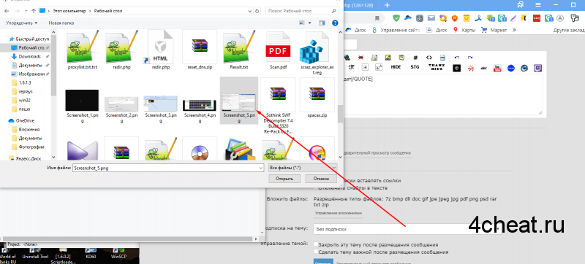Check 'Сделать тему важной' checkbox
Screen dimensions: 585x264
click(316, 252)
